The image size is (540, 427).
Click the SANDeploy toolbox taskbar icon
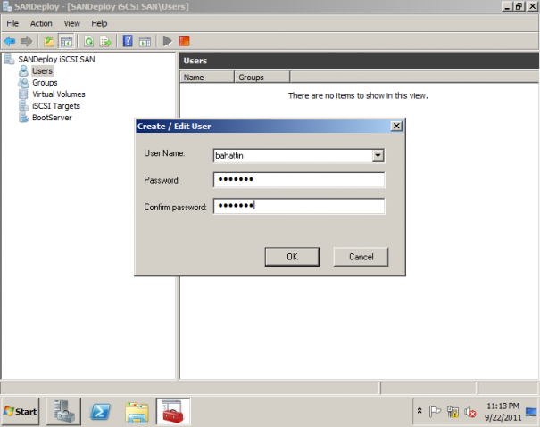click(173, 411)
